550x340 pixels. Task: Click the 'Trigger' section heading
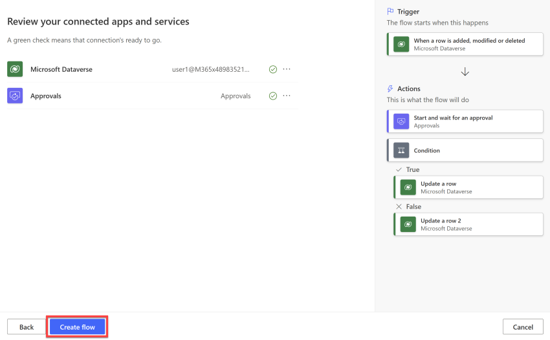(x=408, y=12)
